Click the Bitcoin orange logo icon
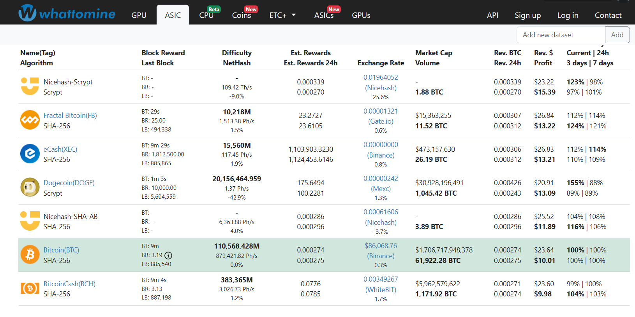The width and height of the screenshot is (635, 317). click(x=30, y=255)
